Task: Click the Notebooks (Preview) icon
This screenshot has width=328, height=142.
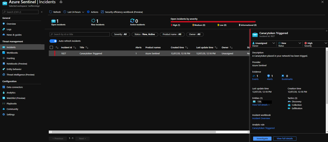Action: (4, 63)
